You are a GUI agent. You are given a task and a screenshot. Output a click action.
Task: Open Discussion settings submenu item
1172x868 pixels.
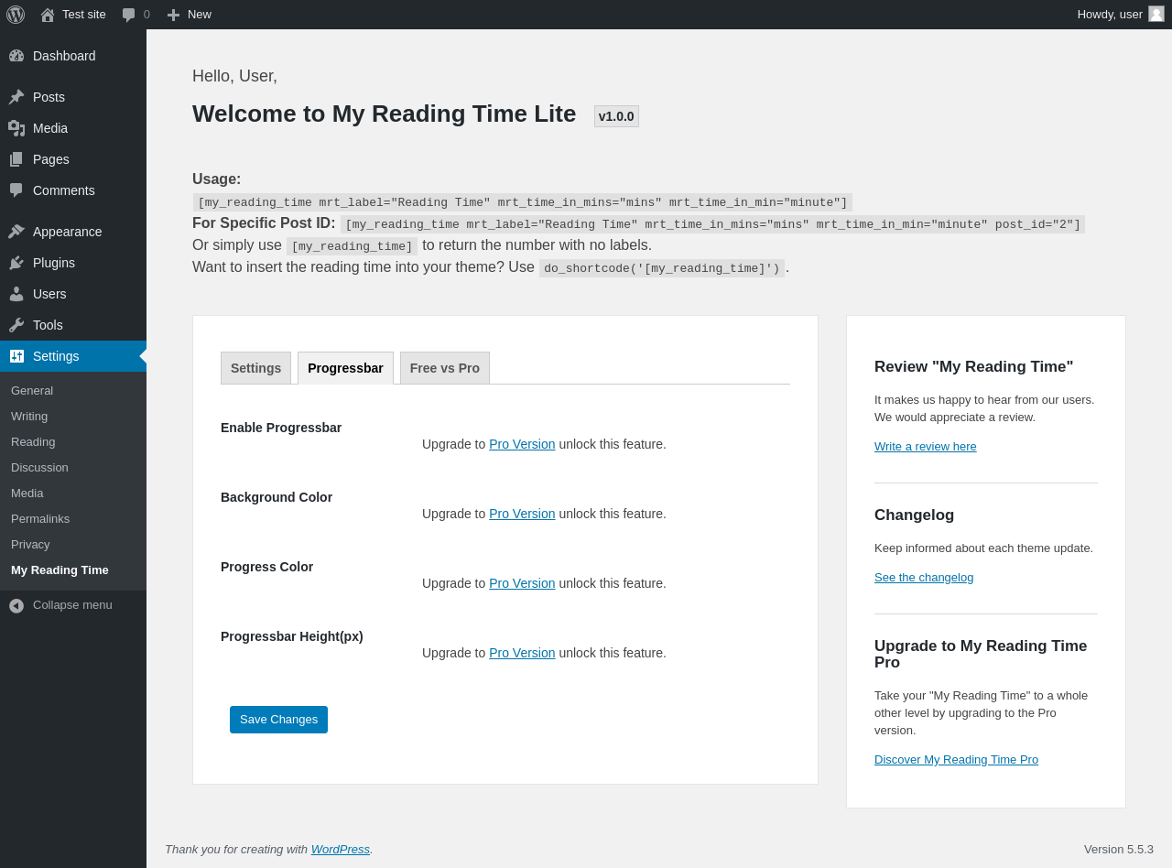[39, 468]
